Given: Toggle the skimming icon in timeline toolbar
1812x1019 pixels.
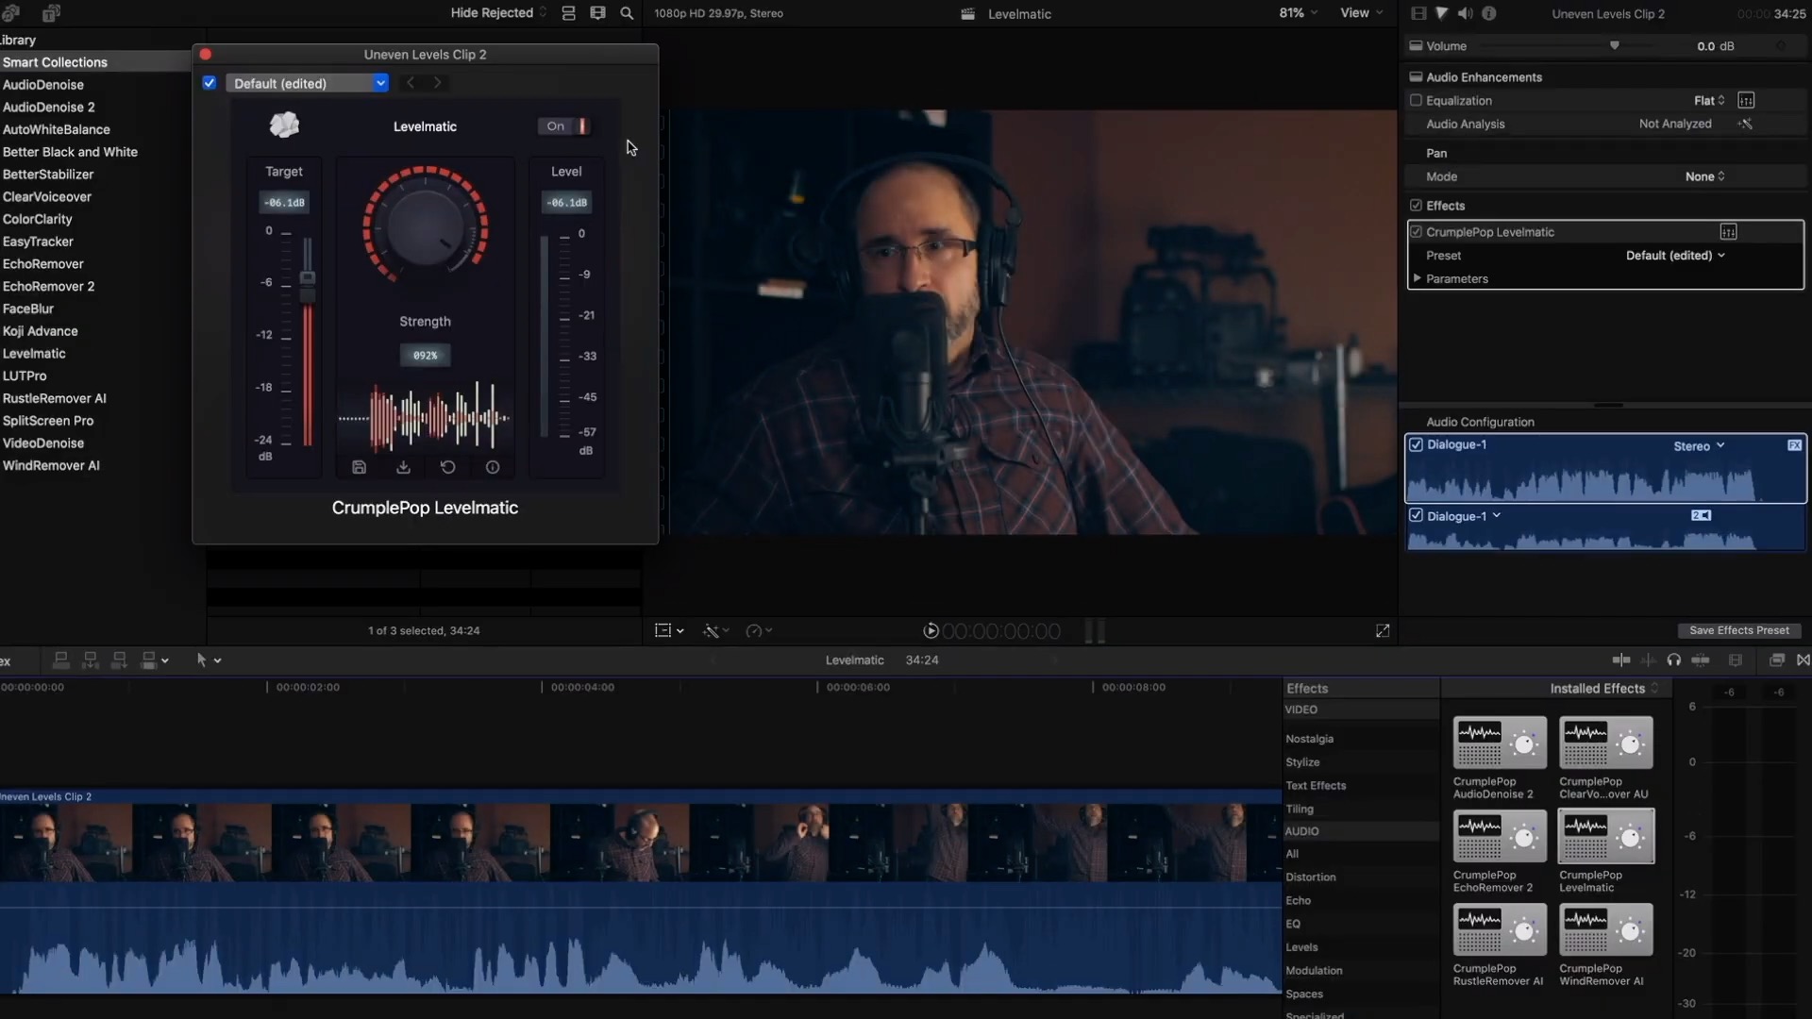Looking at the screenshot, I should pos(1621,660).
